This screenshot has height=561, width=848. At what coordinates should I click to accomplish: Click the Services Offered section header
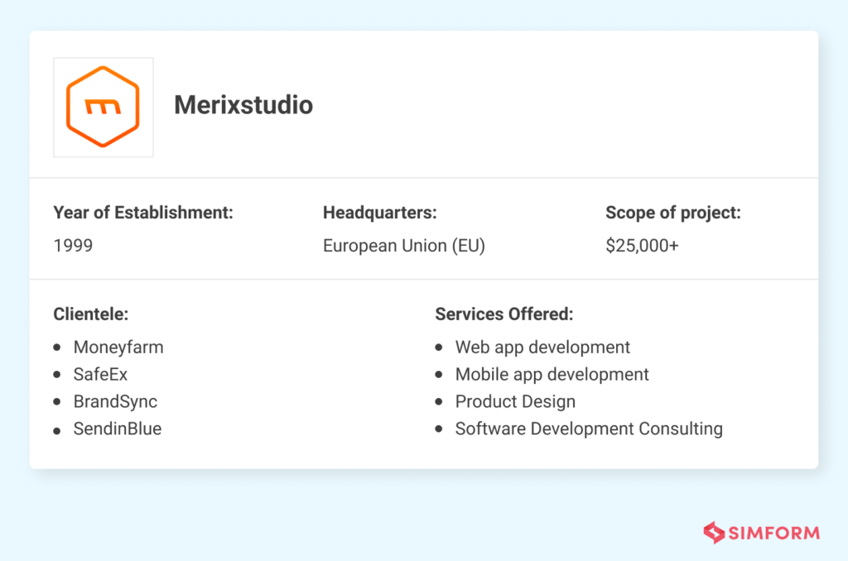tap(504, 314)
